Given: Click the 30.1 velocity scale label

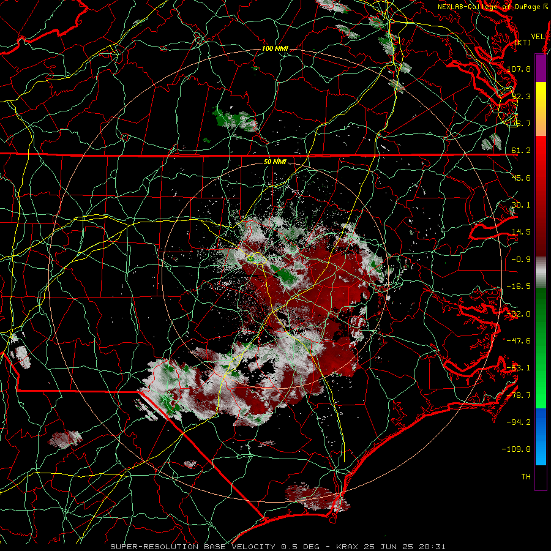Looking at the screenshot, I should coord(521,205).
